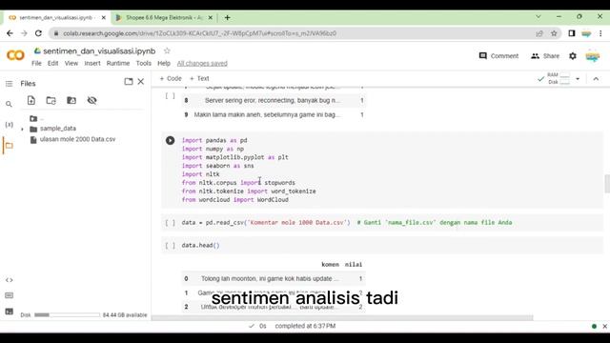Viewport: 610px width, 343px height.
Task: Reload the browser page
Action: [x=38, y=33]
